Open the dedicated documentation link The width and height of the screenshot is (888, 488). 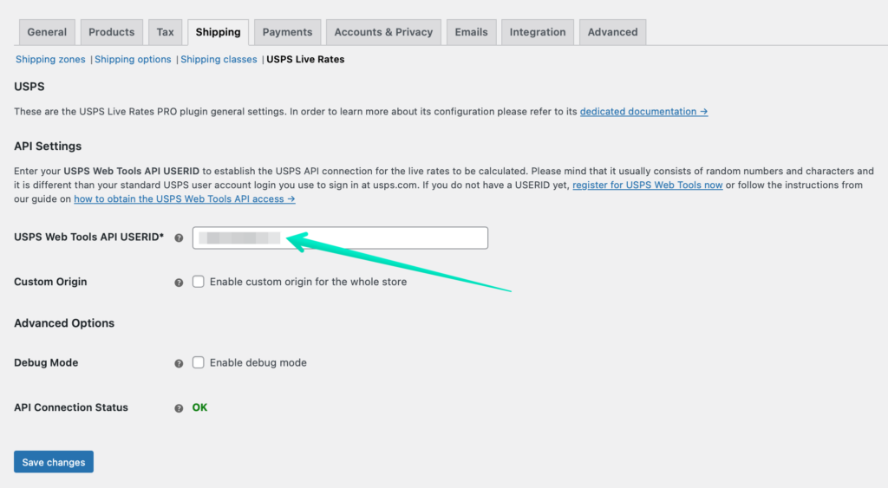644,112
